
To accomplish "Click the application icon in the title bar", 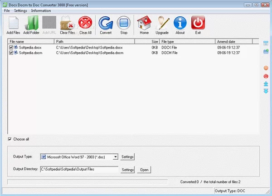I will coord(5,5).
